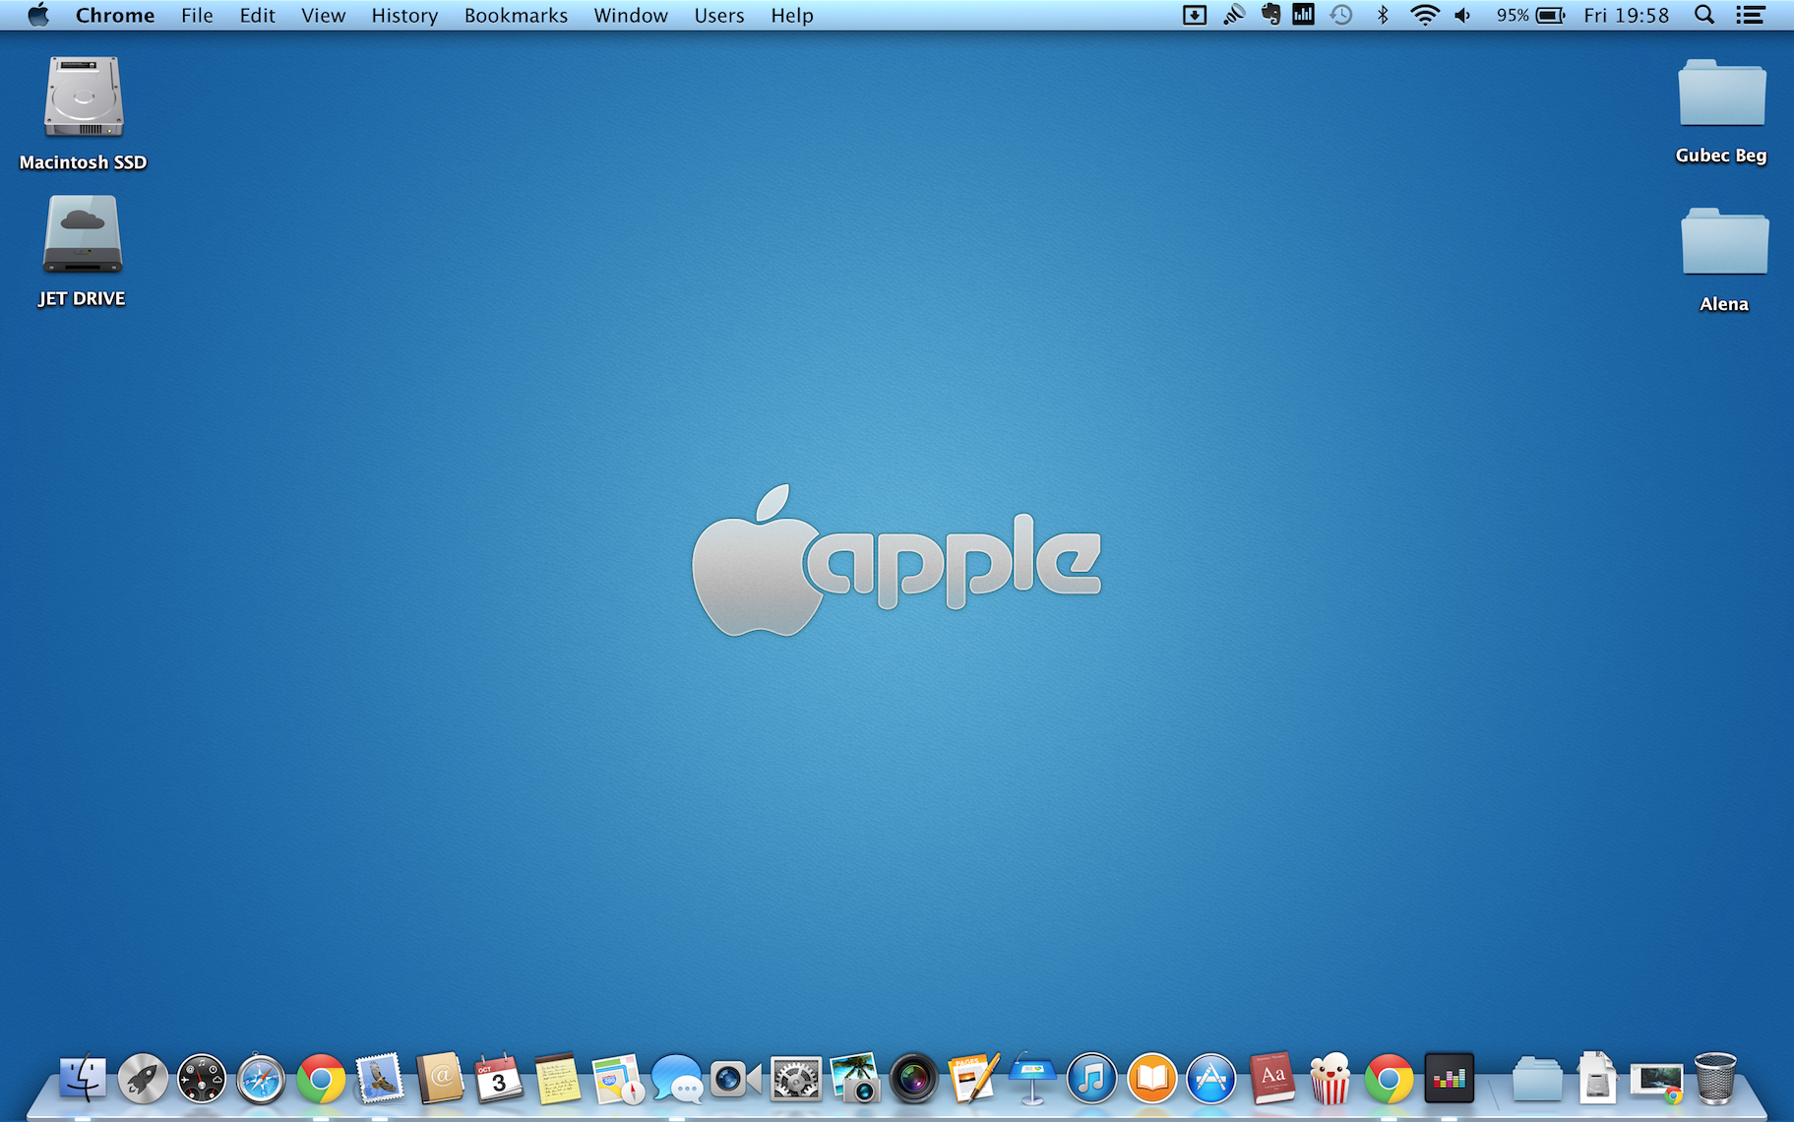Open Time Machine menu bar icon
1794x1122 pixels.
(1341, 15)
